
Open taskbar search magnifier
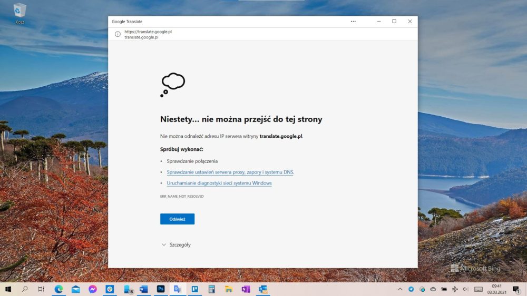tap(25, 289)
